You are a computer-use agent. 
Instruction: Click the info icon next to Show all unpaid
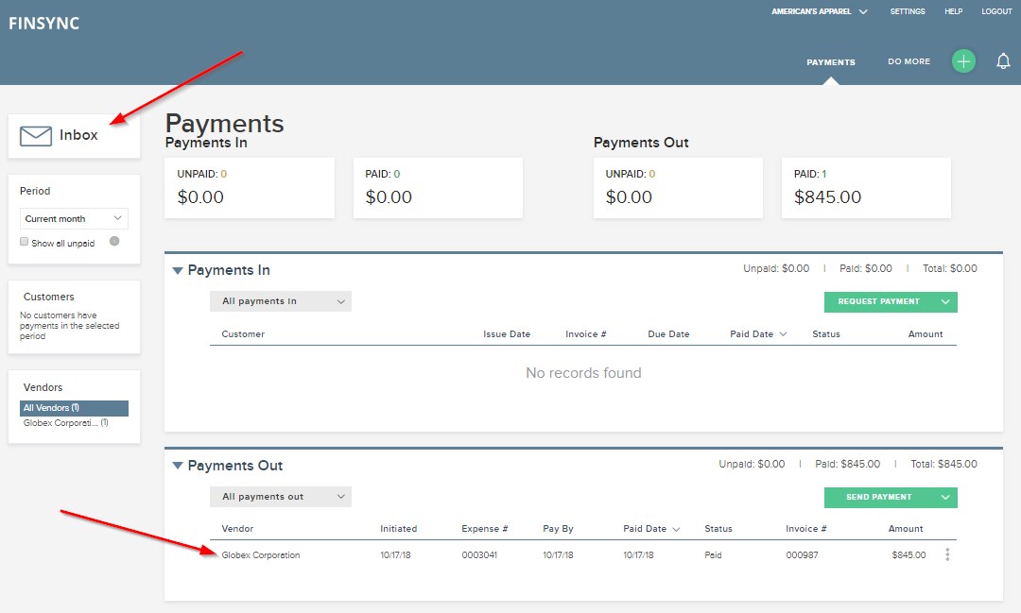pyautogui.click(x=114, y=242)
